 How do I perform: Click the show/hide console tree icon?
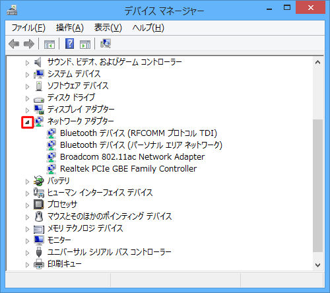coord(49,44)
